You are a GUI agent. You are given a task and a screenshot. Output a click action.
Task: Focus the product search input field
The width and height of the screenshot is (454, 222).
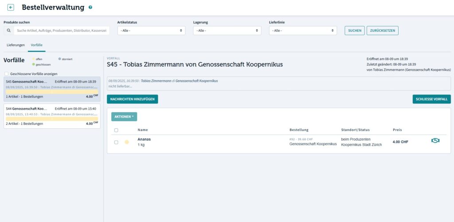coord(62,31)
